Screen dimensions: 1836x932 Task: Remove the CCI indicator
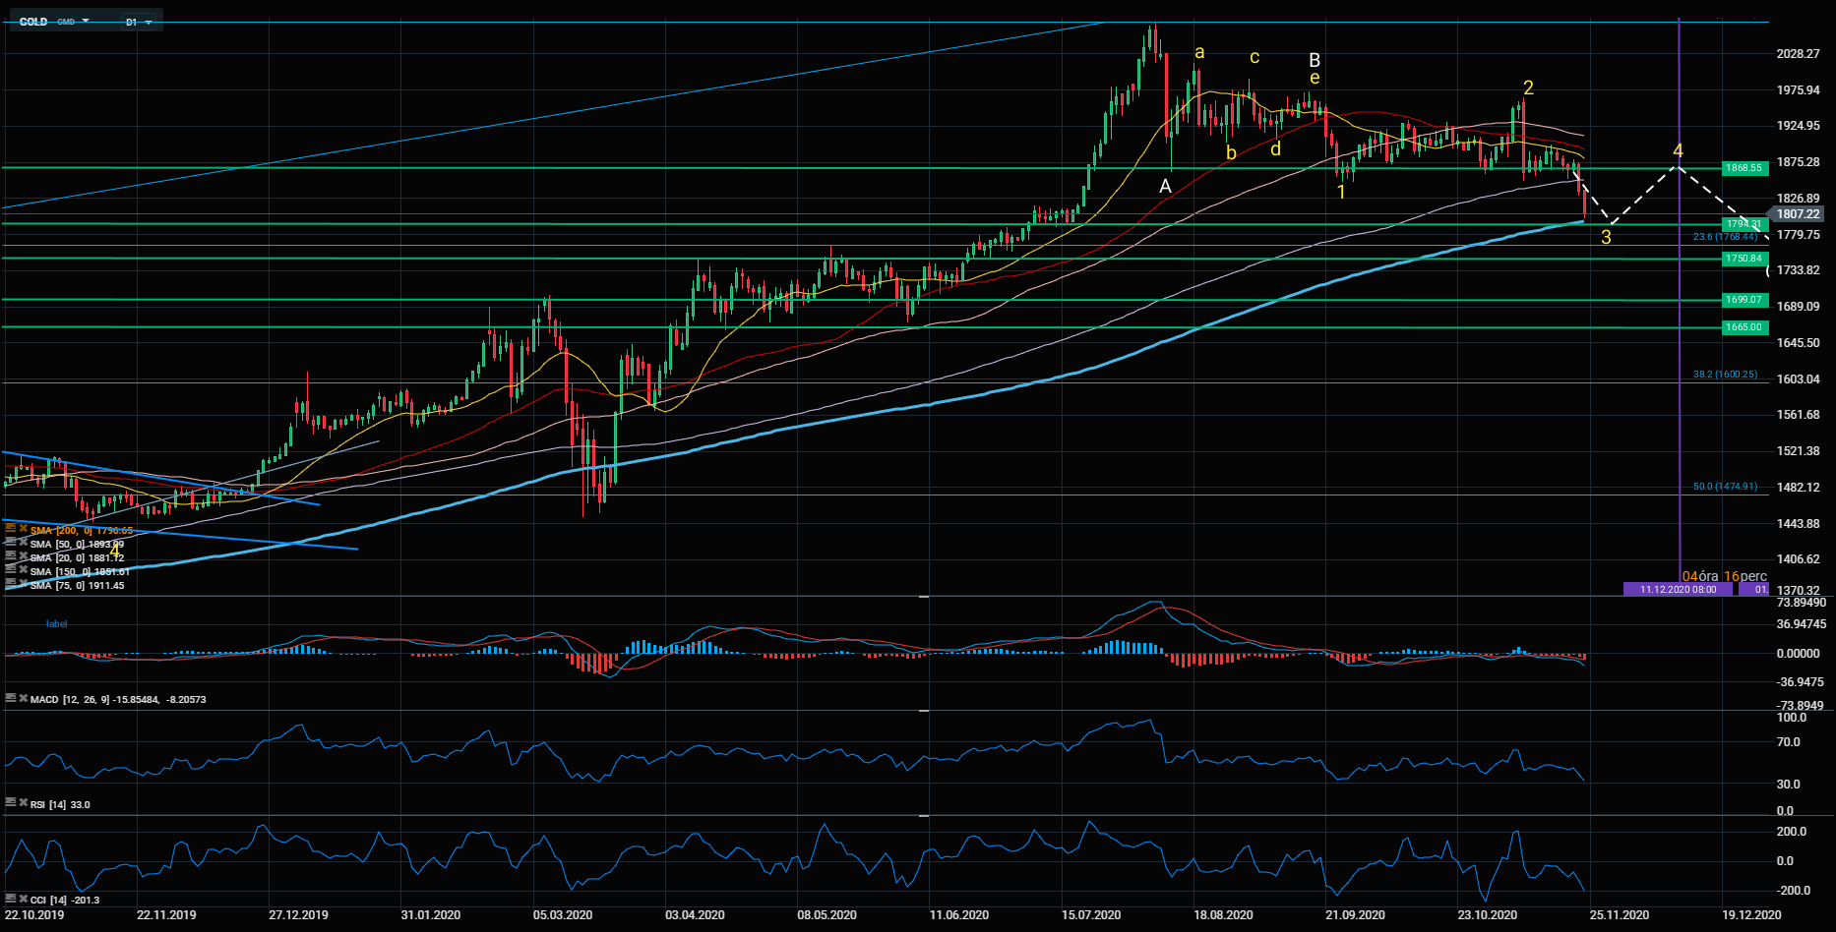[24, 899]
